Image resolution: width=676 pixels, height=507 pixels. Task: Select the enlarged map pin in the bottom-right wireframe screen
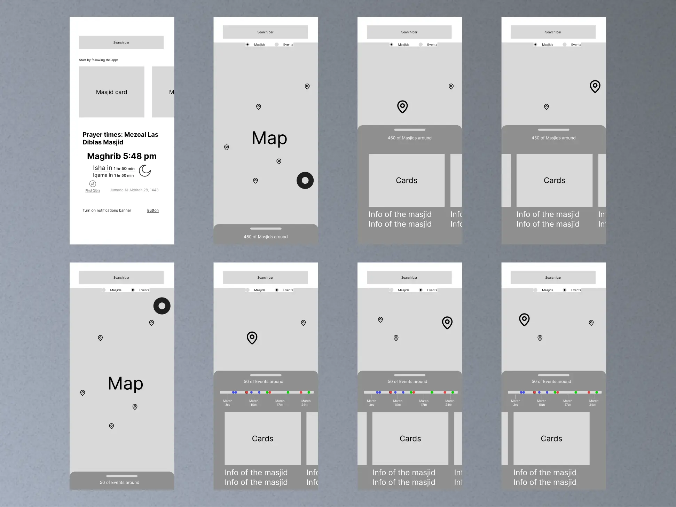pos(524,319)
